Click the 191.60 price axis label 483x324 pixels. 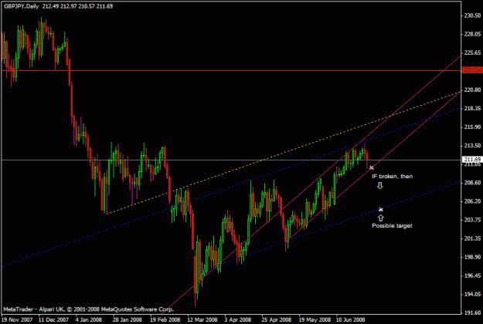472,313
